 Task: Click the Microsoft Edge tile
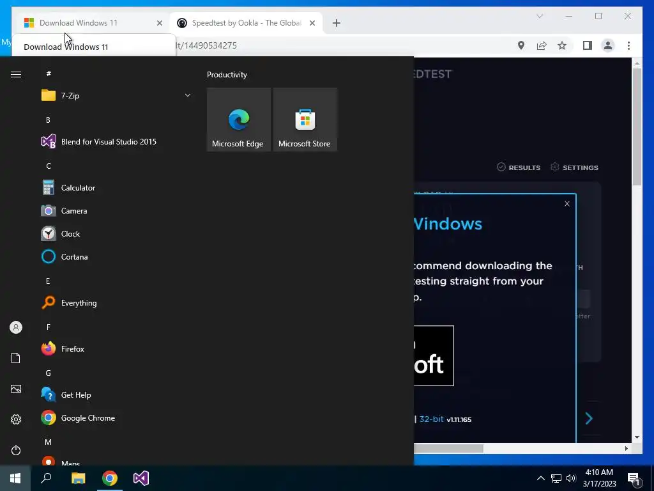pyautogui.click(x=239, y=120)
